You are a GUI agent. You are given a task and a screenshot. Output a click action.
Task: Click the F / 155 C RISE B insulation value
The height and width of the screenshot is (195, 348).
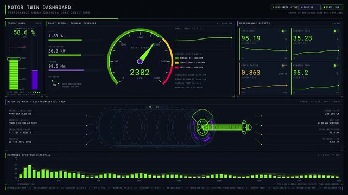tap(20, 133)
